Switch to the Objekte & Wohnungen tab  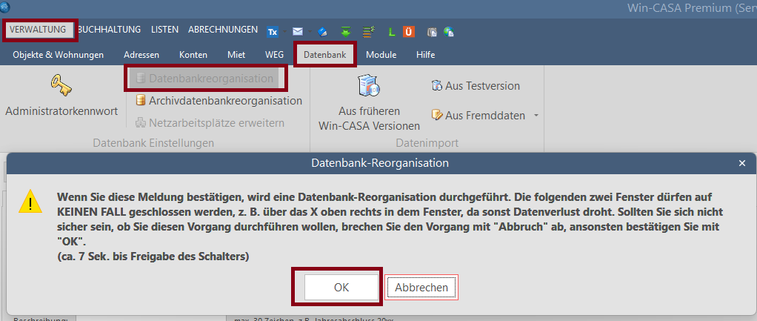click(59, 55)
